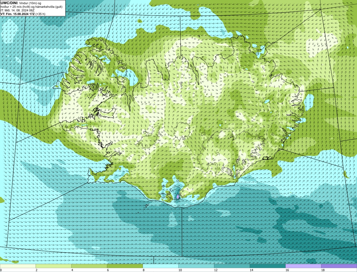Click the legend scale label "10"
This screenshot has height=272, width=357.
(x=180, y=270)
